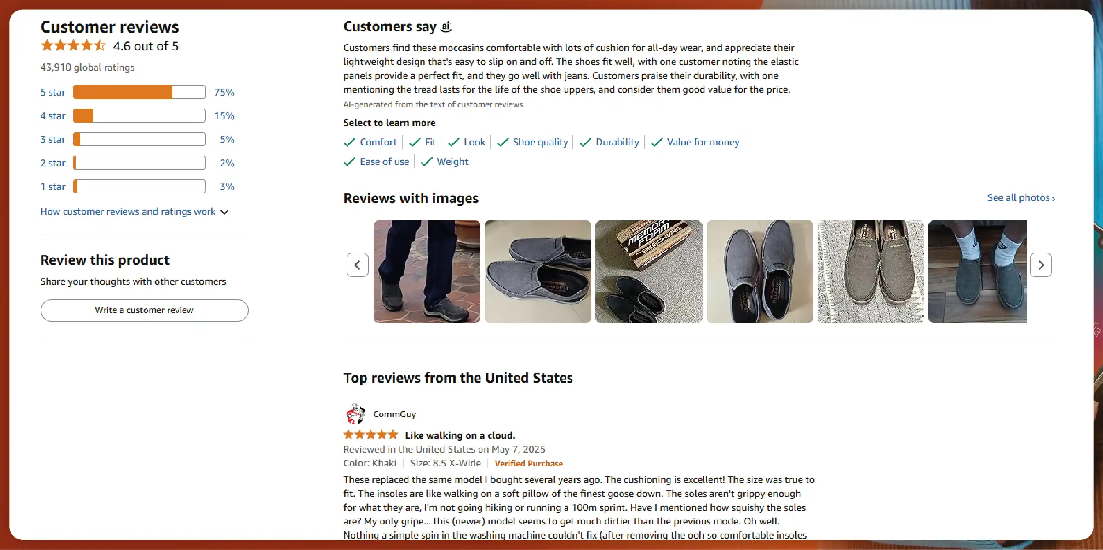This screenshot has width=1103, height=550.
Task: Click the next photos carousel arrow
Action: click(x=1041, y=265)
